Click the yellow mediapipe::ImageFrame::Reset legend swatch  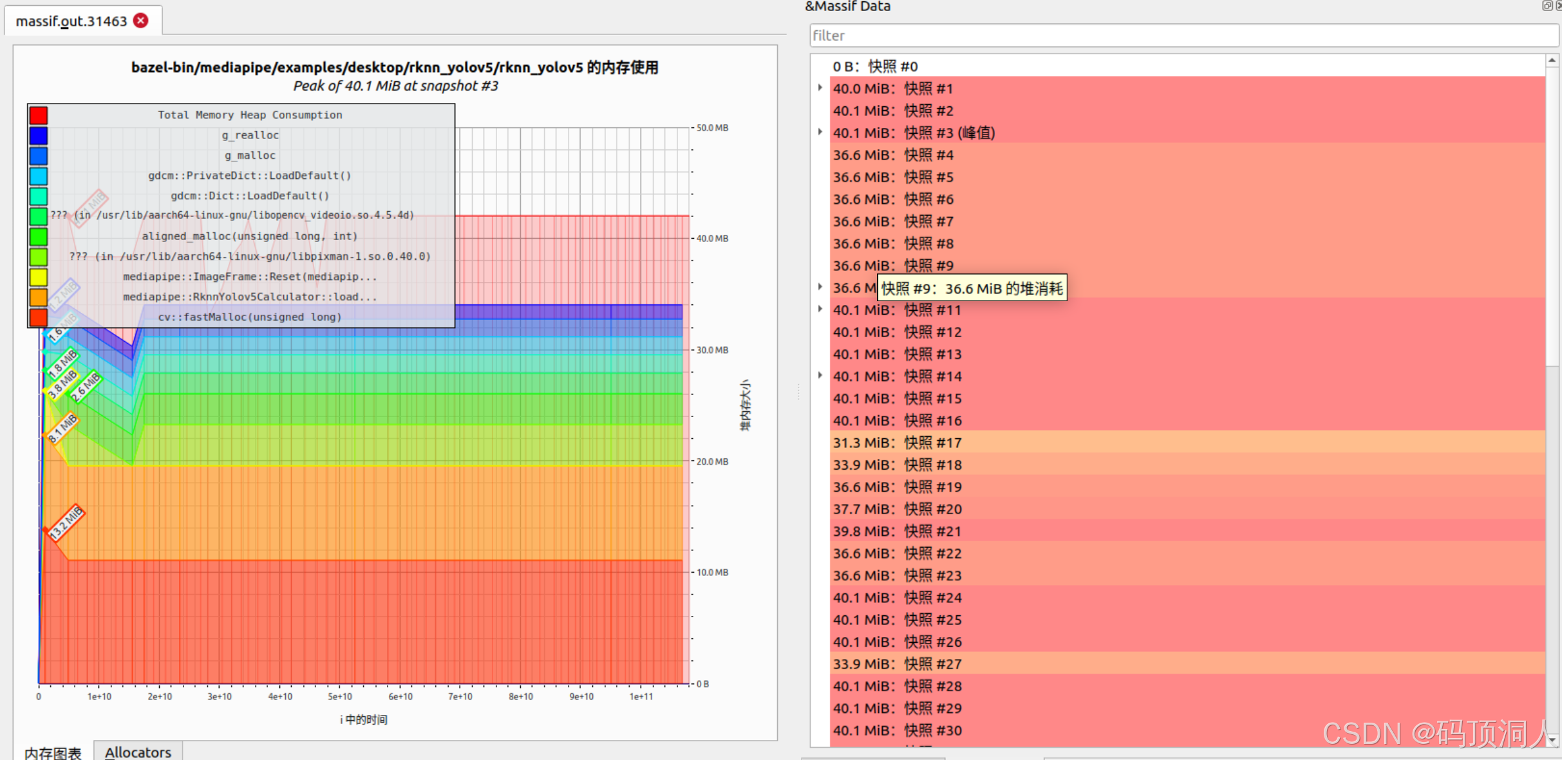pyautogui.click(x=39, y=277)
